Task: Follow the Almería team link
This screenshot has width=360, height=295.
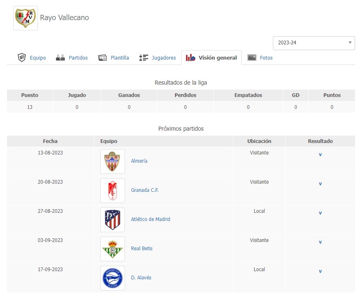Action: coord(139,161)
